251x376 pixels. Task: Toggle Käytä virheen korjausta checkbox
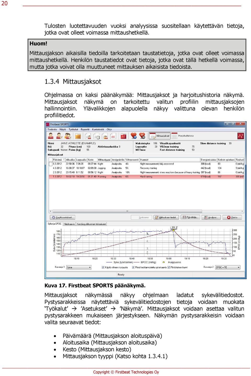(103, 268)
